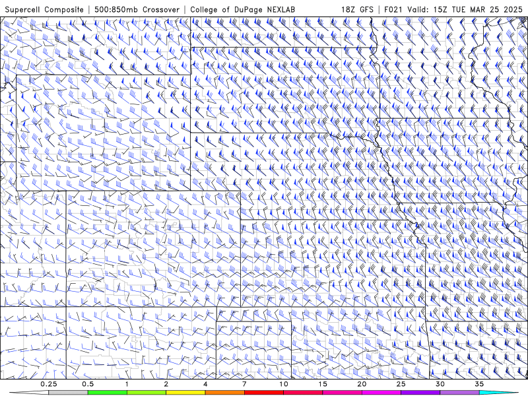Click the "15" legend value
528x396 pixels.
click(323, 384)
